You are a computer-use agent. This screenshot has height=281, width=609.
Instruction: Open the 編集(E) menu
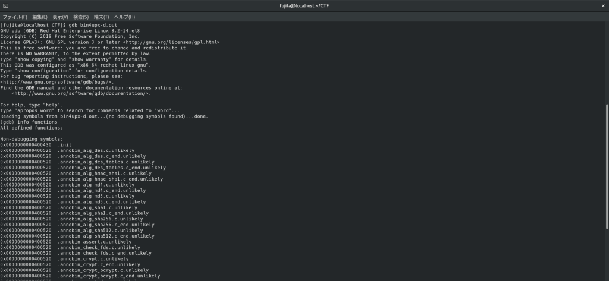coord(40,17)
